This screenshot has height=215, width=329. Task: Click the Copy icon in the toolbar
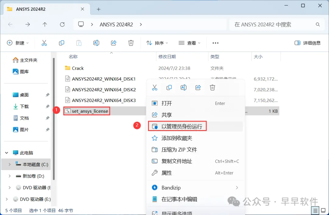coord(62,43)
